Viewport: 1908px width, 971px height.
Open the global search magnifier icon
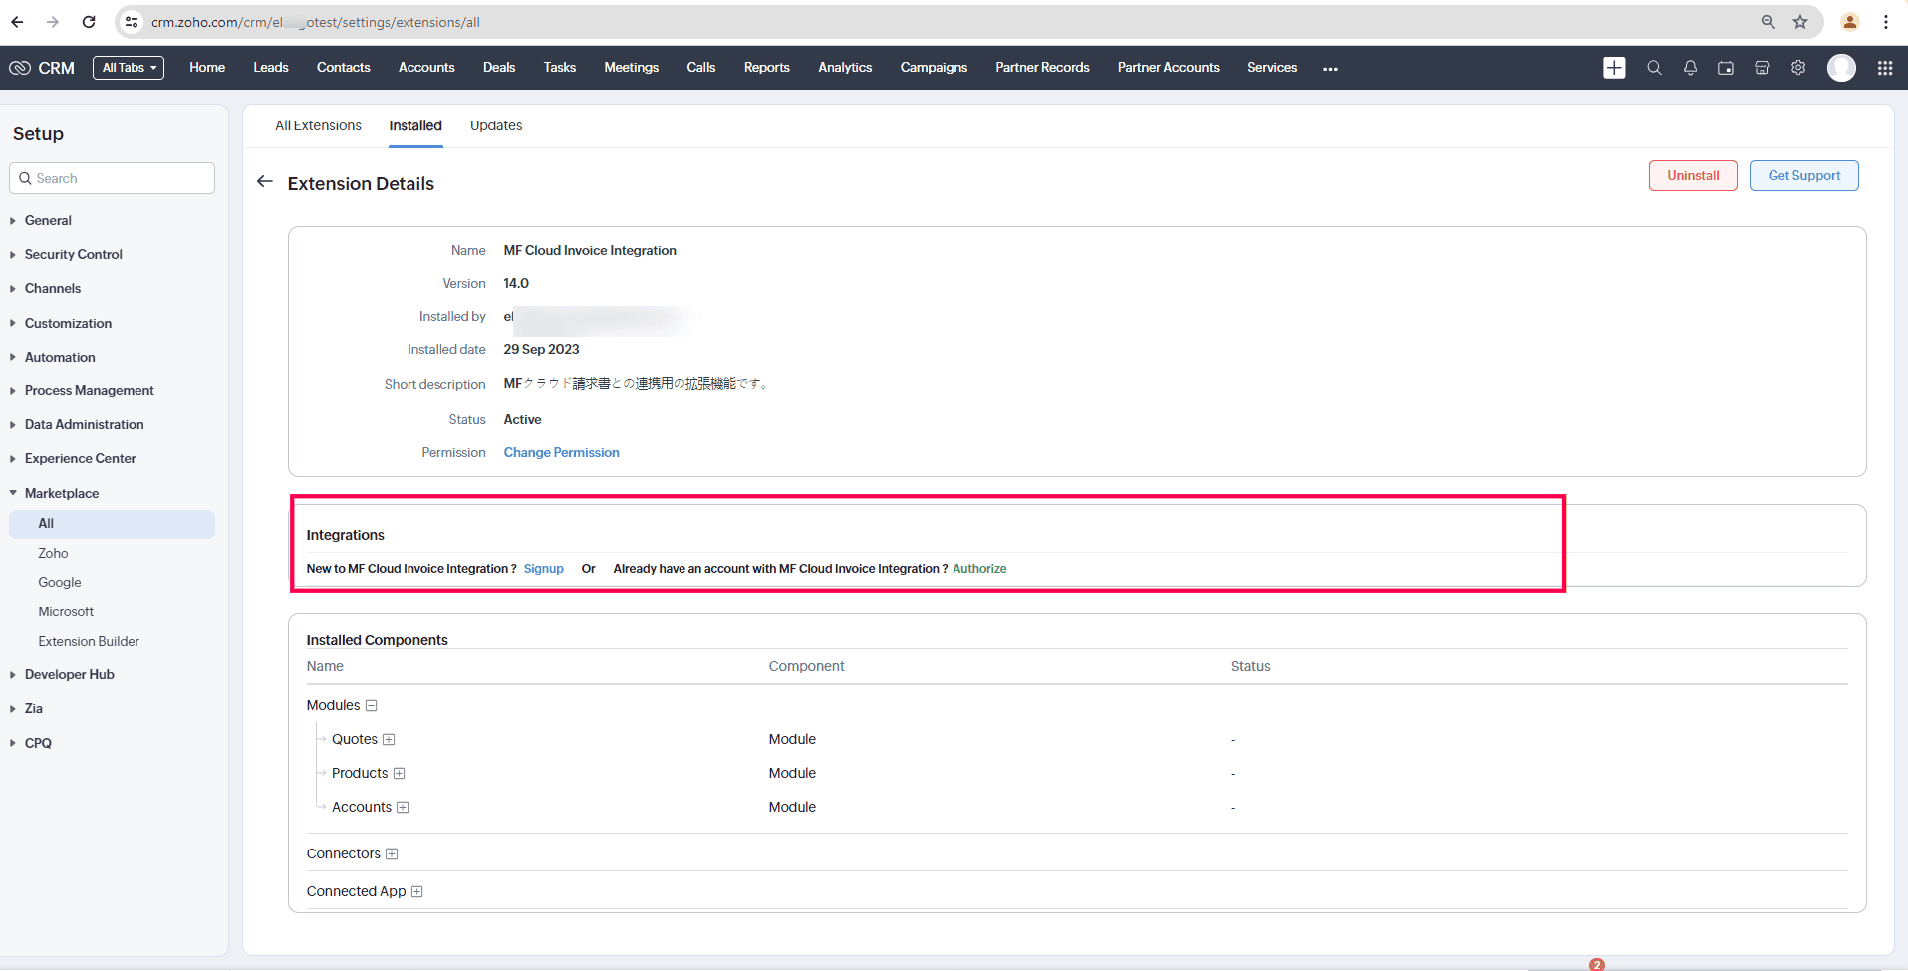(x=1654, y=68)
